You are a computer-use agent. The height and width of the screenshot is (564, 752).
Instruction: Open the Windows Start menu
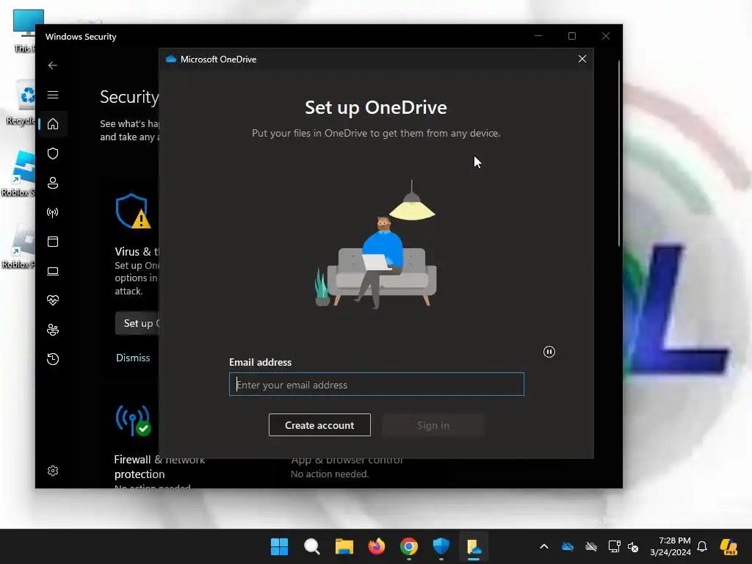pos(279,546)
